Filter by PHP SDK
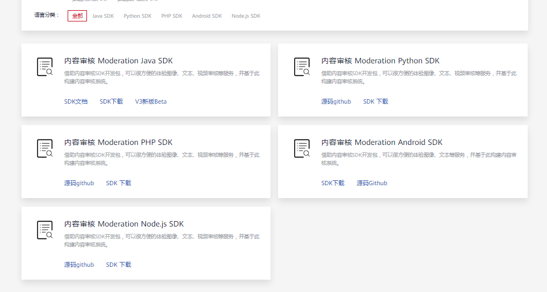This screenshot has width=547, height=292. click(x=172, y=16)
